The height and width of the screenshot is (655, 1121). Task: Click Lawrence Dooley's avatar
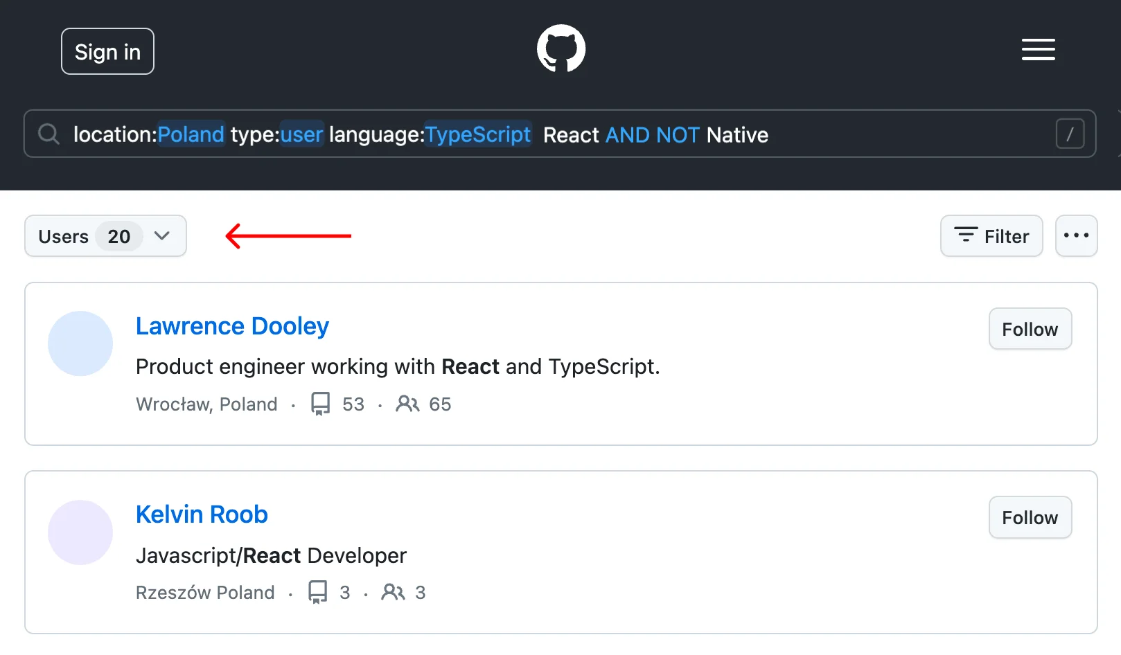tap(80, 343)
